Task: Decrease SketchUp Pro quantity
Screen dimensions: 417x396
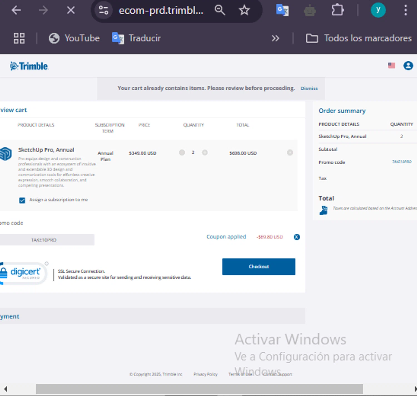Action: click(x=182, y=153)
